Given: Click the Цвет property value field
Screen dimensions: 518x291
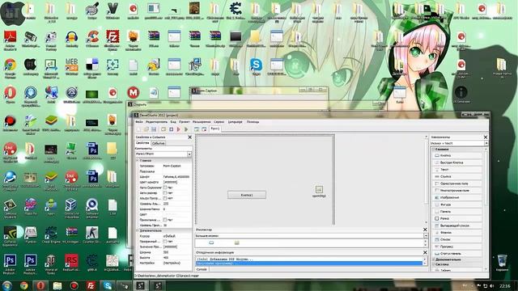Looking at the screenshot, I should pos(177,214).
